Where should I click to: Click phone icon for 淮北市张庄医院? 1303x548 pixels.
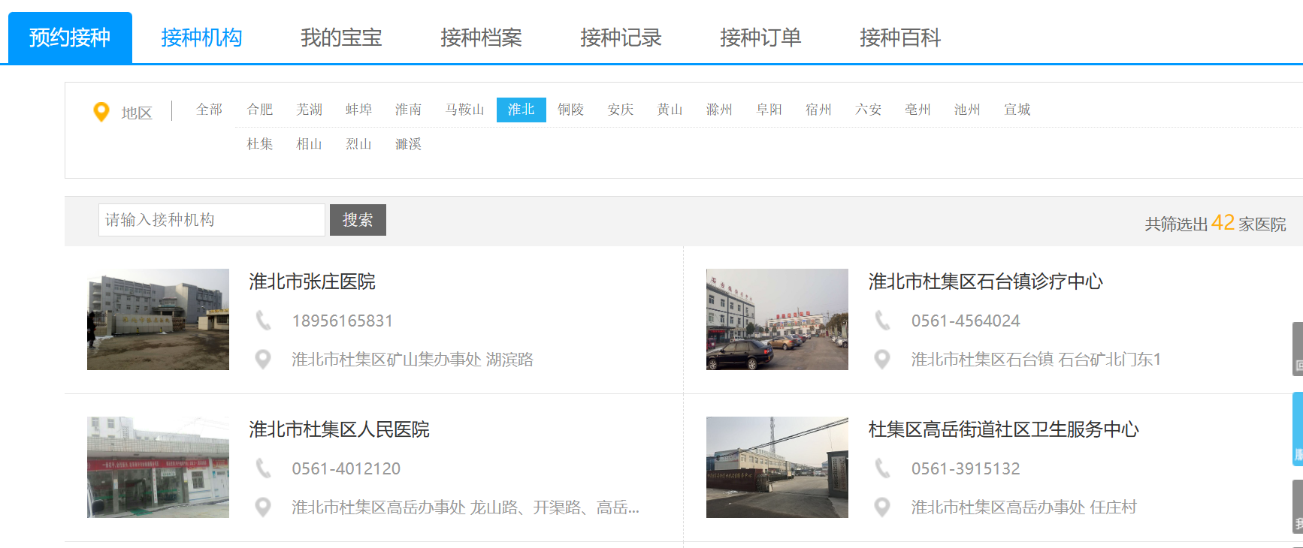pyautogui.click(x=263, y=321)
